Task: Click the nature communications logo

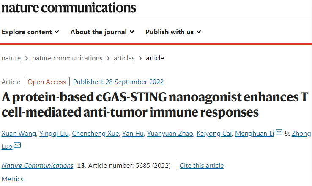Action: tap(69, 7)
